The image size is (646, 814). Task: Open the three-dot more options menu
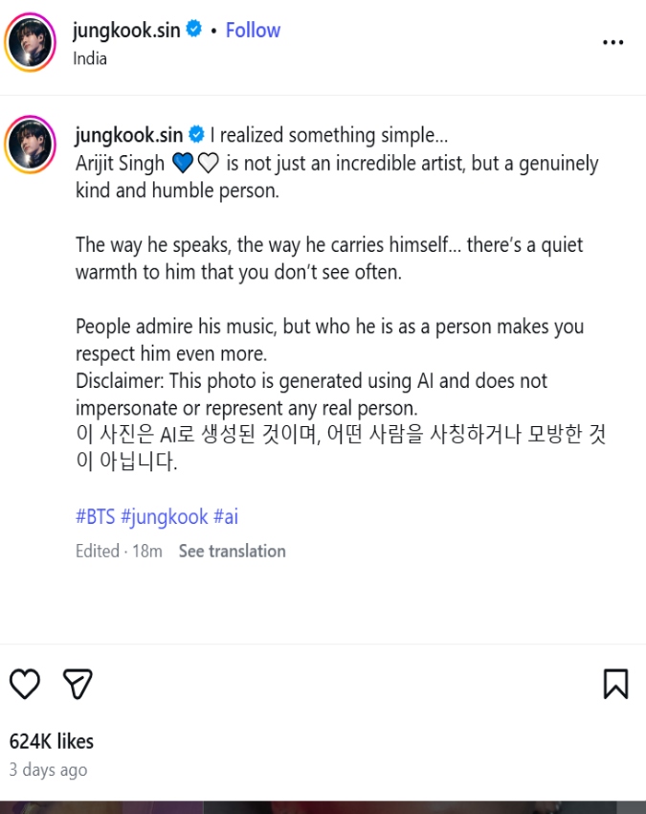pyautogui.click(x=613, y=43)
